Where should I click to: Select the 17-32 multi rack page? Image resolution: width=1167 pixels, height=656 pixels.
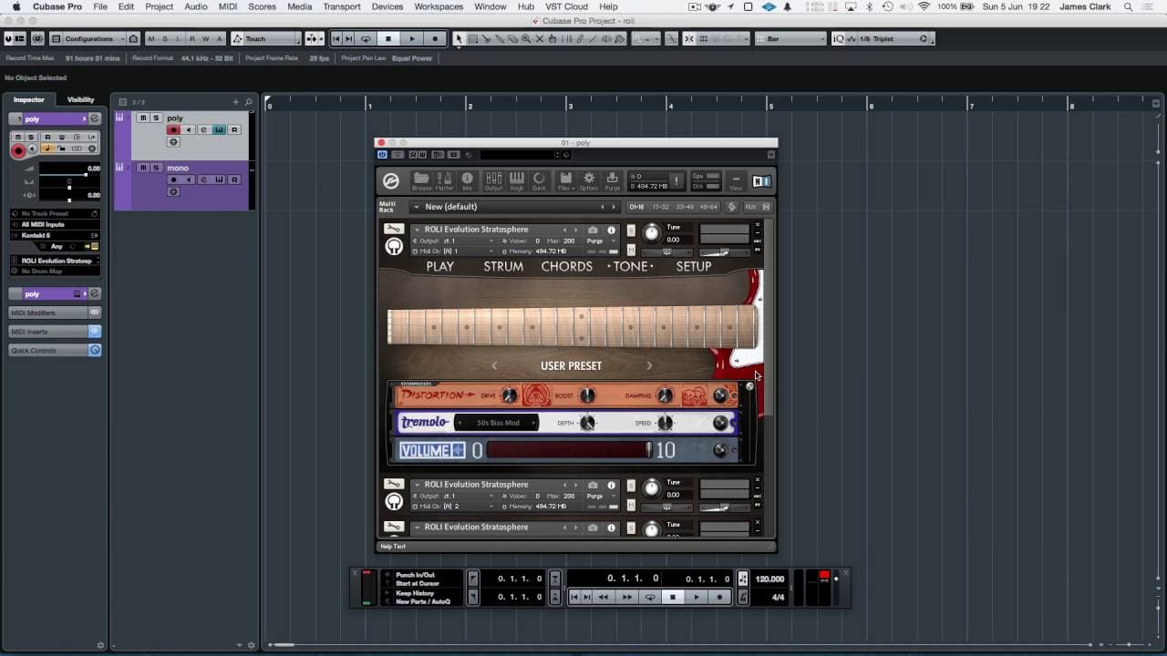[x=660, y=207]
